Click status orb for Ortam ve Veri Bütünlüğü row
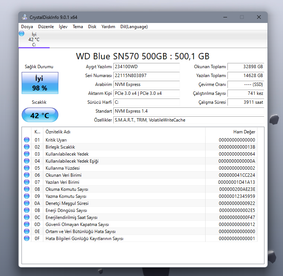This screenshot has height=276, width=283. pyautogui.click(x=27, y=231)
